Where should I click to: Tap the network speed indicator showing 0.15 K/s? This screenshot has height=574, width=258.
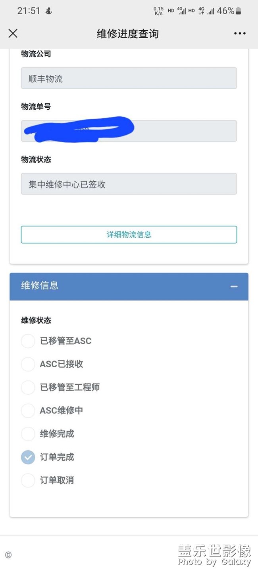tap(158, 11)
